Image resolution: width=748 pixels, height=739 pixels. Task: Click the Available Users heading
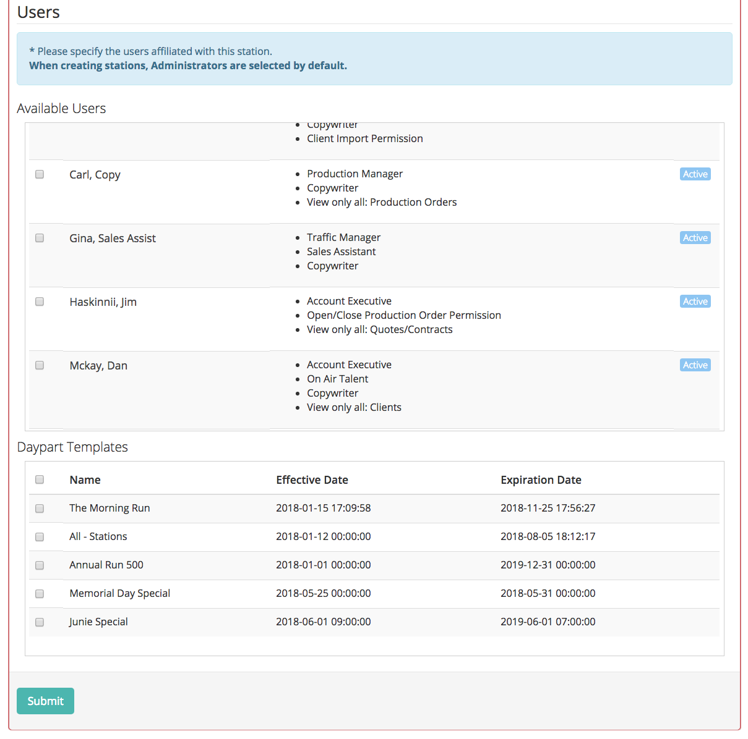61,108
